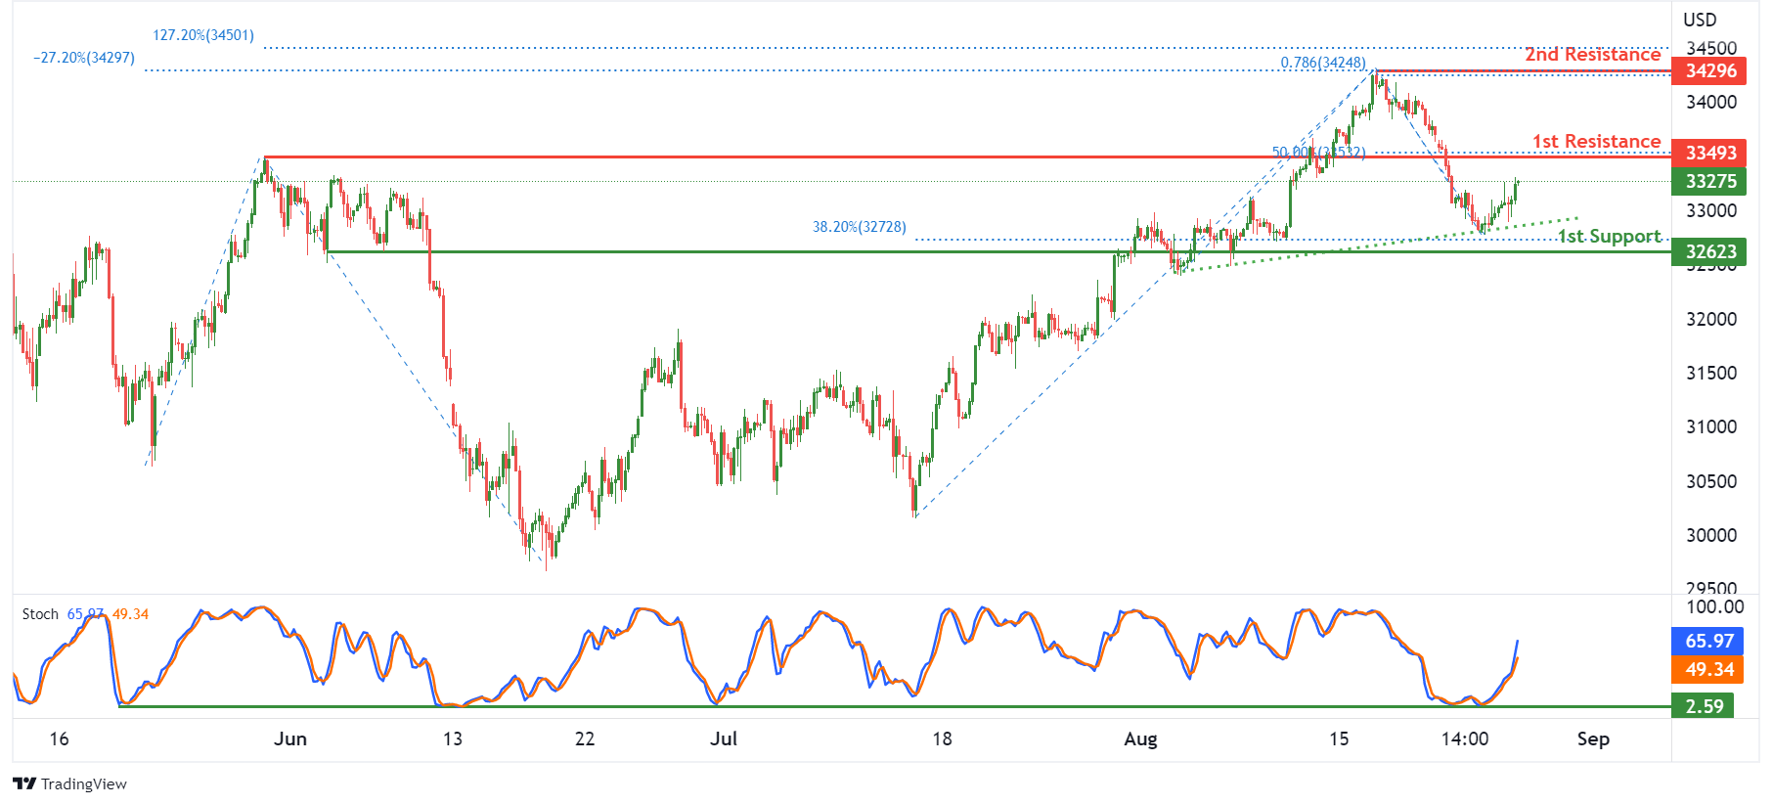
Task: Select the blue 65.97 tag on Stoch scale
Action: tap(1709, 642)
